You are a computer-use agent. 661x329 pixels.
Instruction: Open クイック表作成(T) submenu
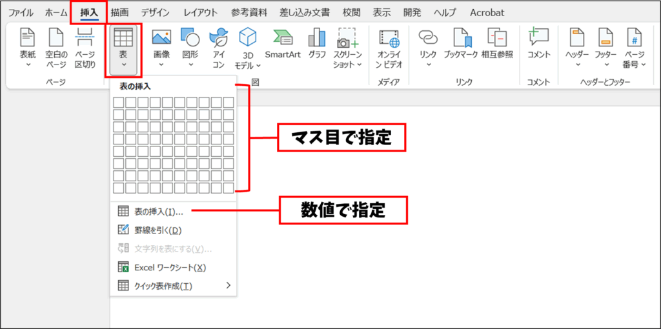[173, 286]
